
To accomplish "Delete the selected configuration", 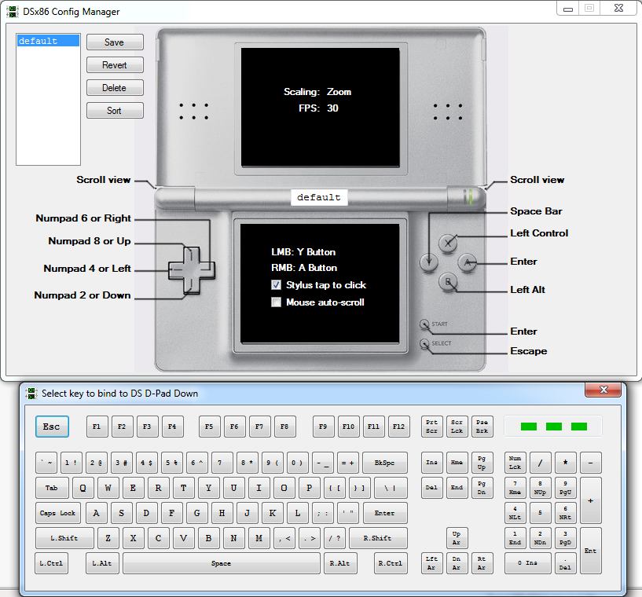I will click(115, 88).
